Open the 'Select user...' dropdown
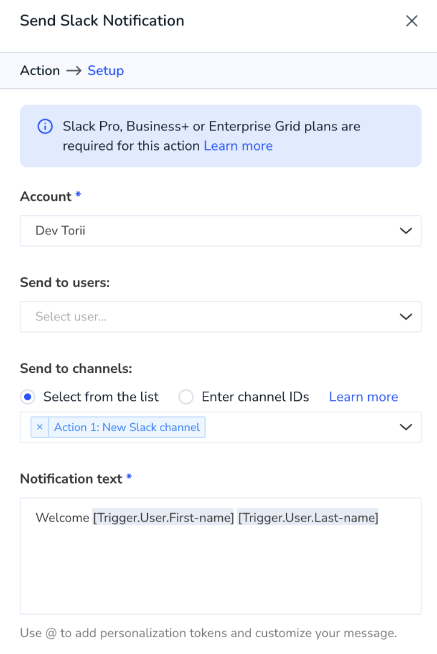Image resolution: width=437 pixels, height=654 pixels. tap(220, 317)
